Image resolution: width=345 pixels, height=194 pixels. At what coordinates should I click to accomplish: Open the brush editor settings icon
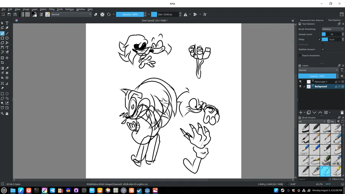(41, 15)
